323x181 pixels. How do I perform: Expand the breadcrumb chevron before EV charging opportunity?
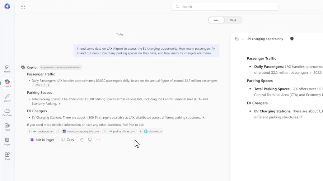click(x=243, y=39)
